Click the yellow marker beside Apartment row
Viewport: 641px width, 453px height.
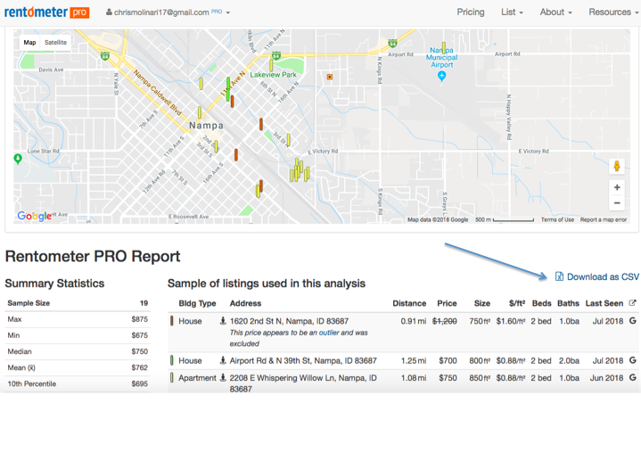[x=172, y=377]
